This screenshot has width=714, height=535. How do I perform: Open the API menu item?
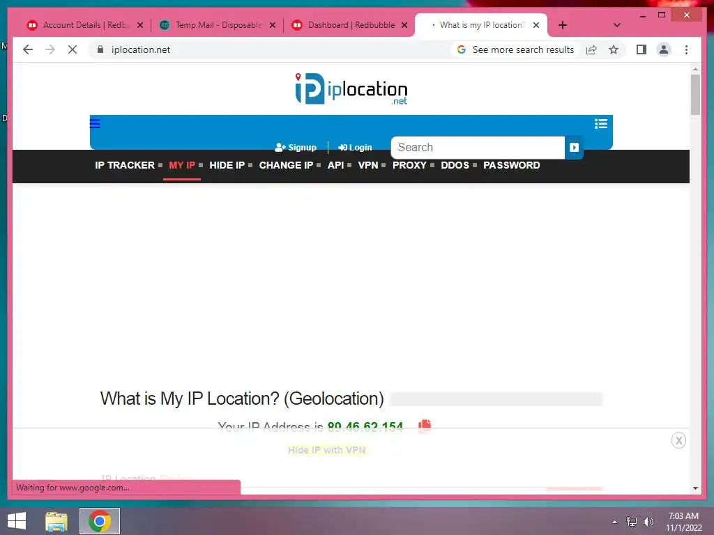pos(335,165)
